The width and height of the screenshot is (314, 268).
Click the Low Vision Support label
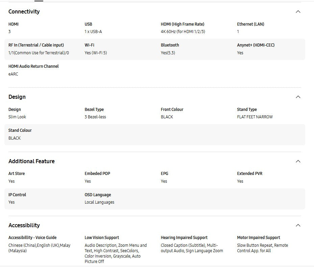point(102,238)
